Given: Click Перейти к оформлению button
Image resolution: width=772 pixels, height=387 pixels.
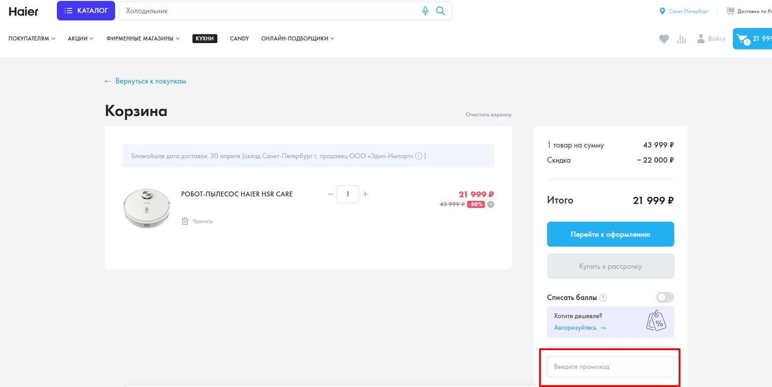Looking at the screenshot, I should [x=610, y=234].
